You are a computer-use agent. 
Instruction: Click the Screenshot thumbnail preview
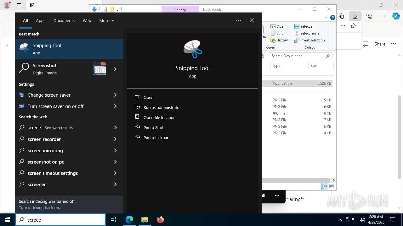click(x=99, y=68)
